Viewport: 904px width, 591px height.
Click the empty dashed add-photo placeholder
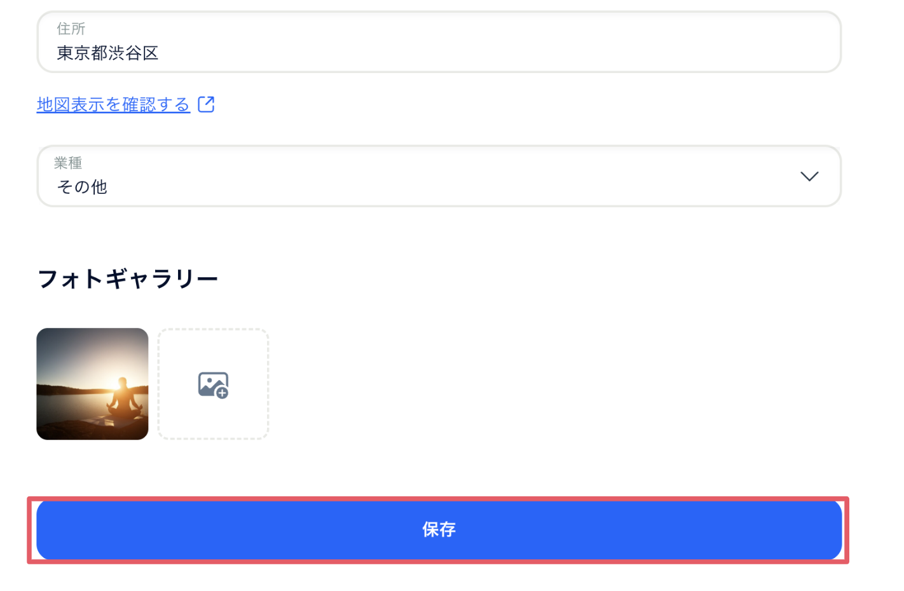point(213,384)
